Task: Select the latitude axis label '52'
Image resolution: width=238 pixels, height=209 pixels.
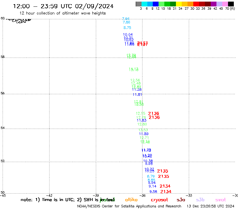Action: pos(3,161)
